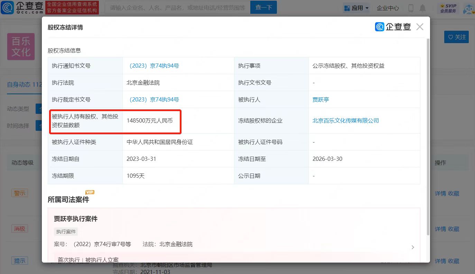475x274 pixels.
Task: Click 详情 in the 消极 row
Action: tap(440, 229)
